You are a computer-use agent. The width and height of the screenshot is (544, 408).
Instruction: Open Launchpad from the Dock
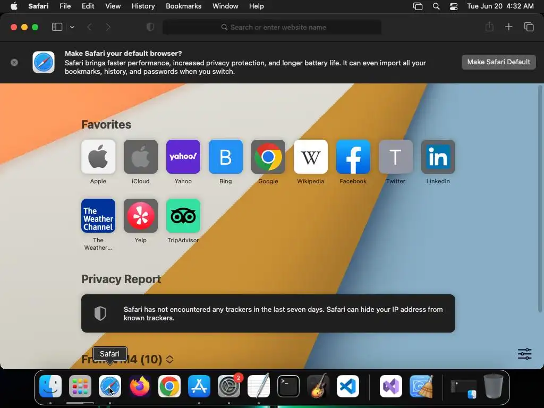[80, 386]
